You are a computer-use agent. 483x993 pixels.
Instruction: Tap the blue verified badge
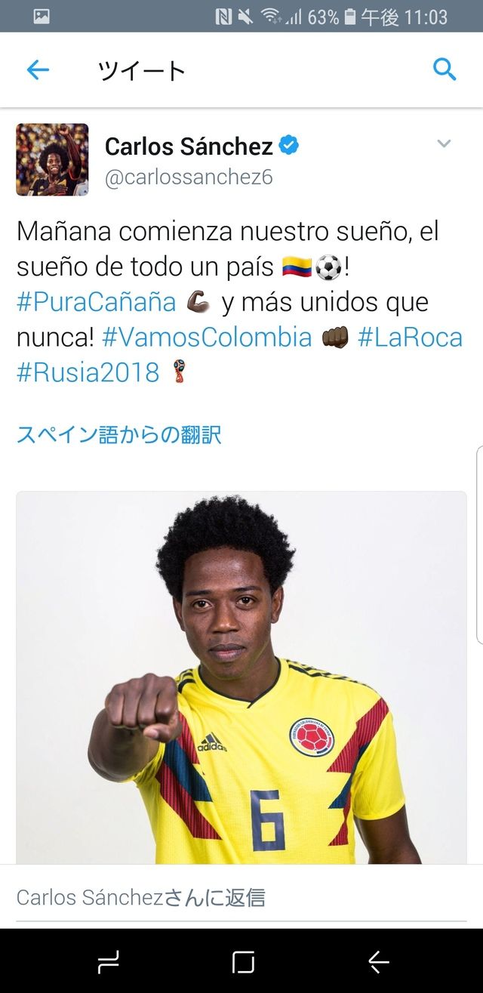point(289,145)
